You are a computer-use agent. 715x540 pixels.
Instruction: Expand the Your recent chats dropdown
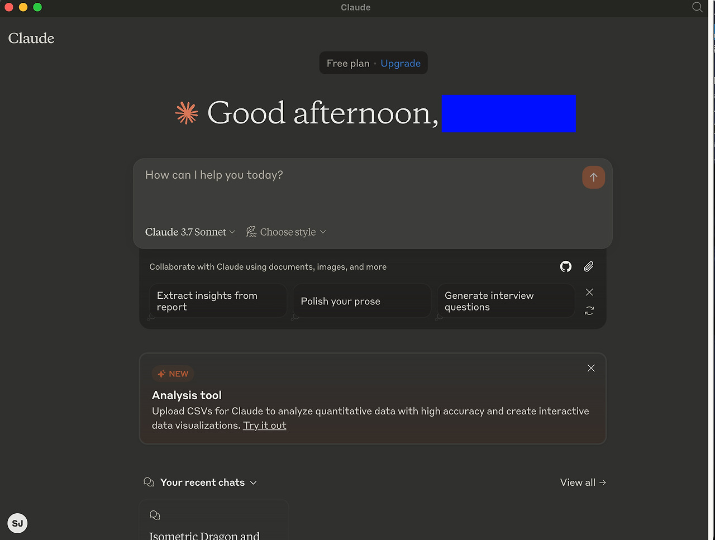[201, 482]
